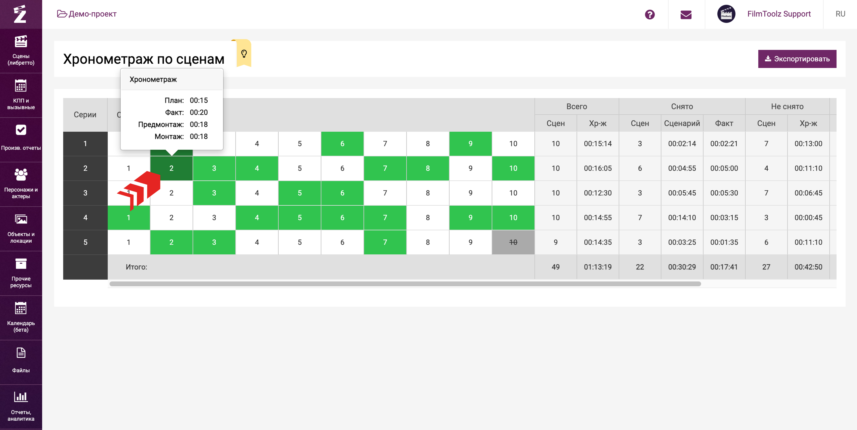
Task: Click Экспортировать button
Action: (797, 59)
